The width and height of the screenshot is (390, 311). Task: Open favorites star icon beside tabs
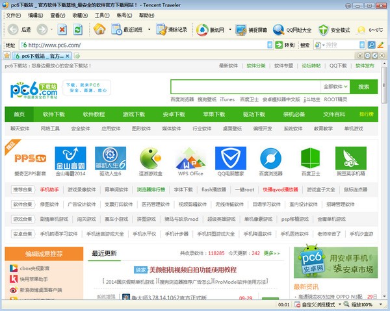(6, 55)
